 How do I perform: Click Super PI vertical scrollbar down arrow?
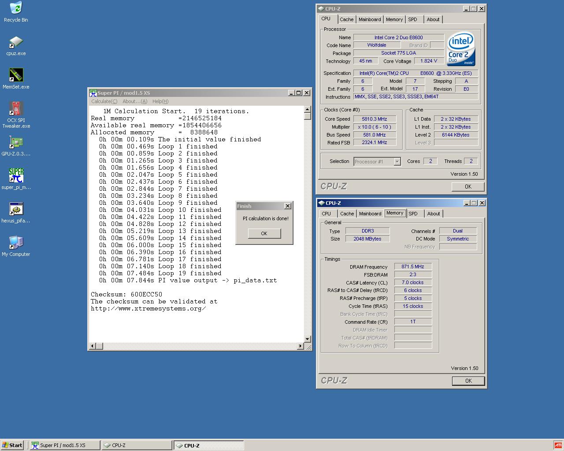pos(308,339)
